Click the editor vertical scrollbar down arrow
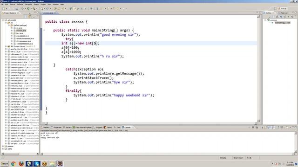 pyautogui.click(x=258, y=121)
